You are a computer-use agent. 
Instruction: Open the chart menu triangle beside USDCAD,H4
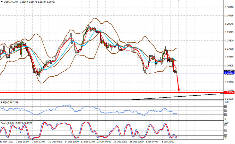(2, 2)
